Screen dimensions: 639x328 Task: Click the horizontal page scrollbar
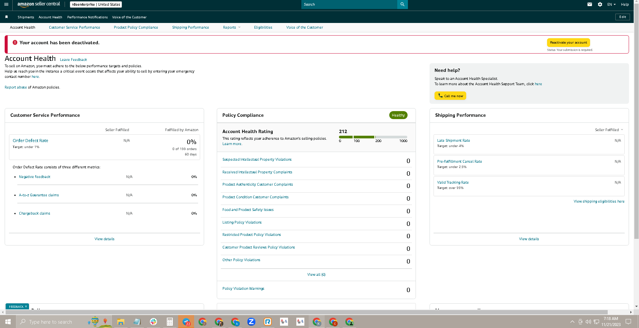point(306,312)
